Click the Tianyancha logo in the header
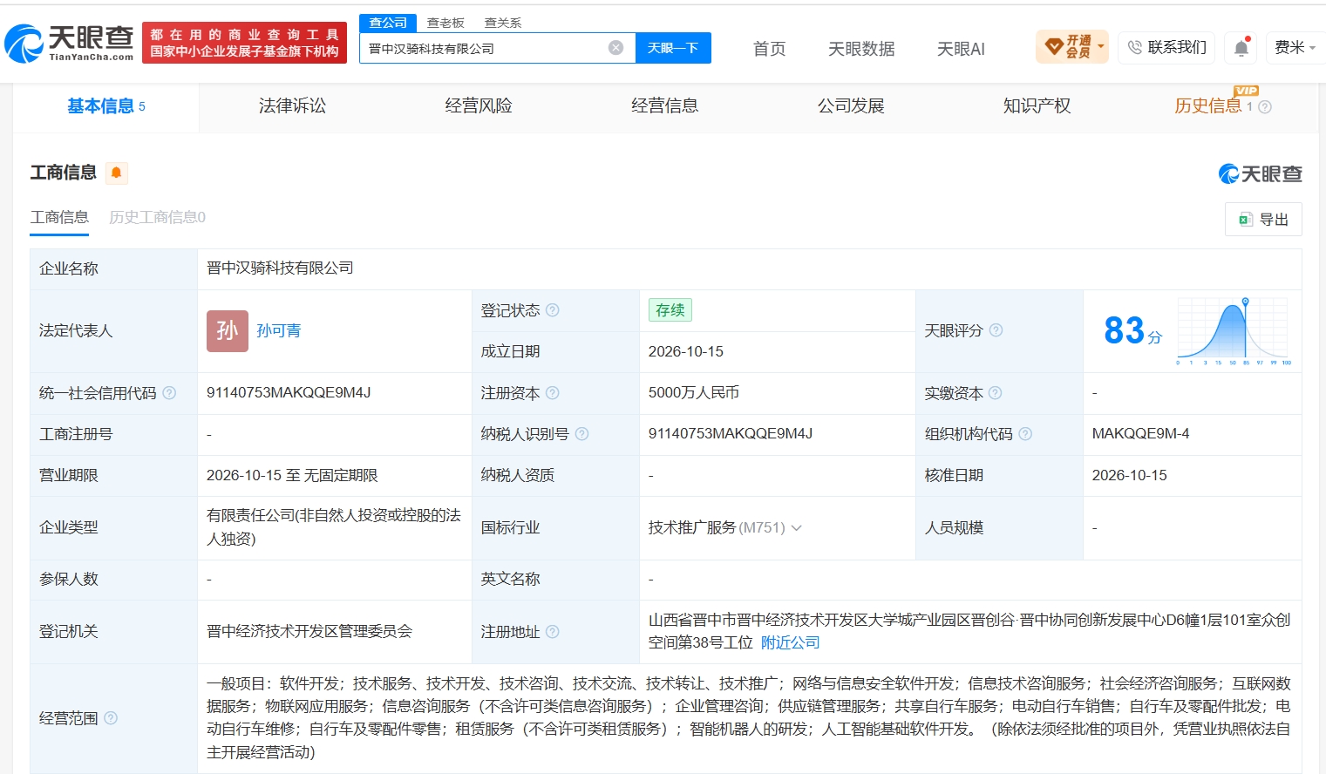Viewport: 1326px width, 774px height. (69, 44)
